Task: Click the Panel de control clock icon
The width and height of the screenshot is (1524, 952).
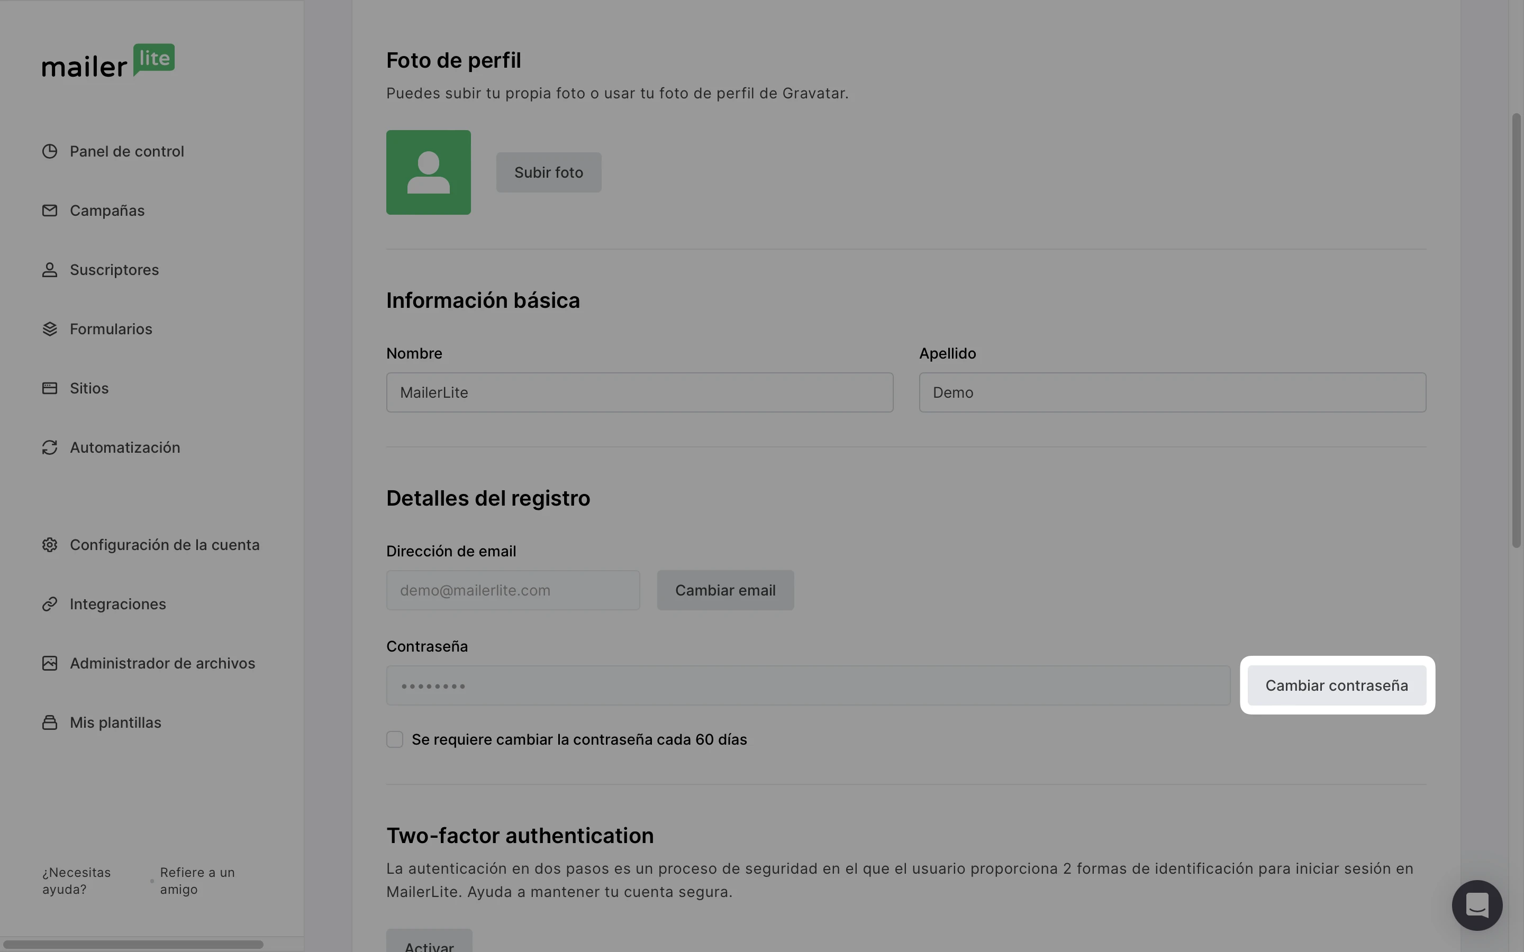Action: tap(50, 151)
